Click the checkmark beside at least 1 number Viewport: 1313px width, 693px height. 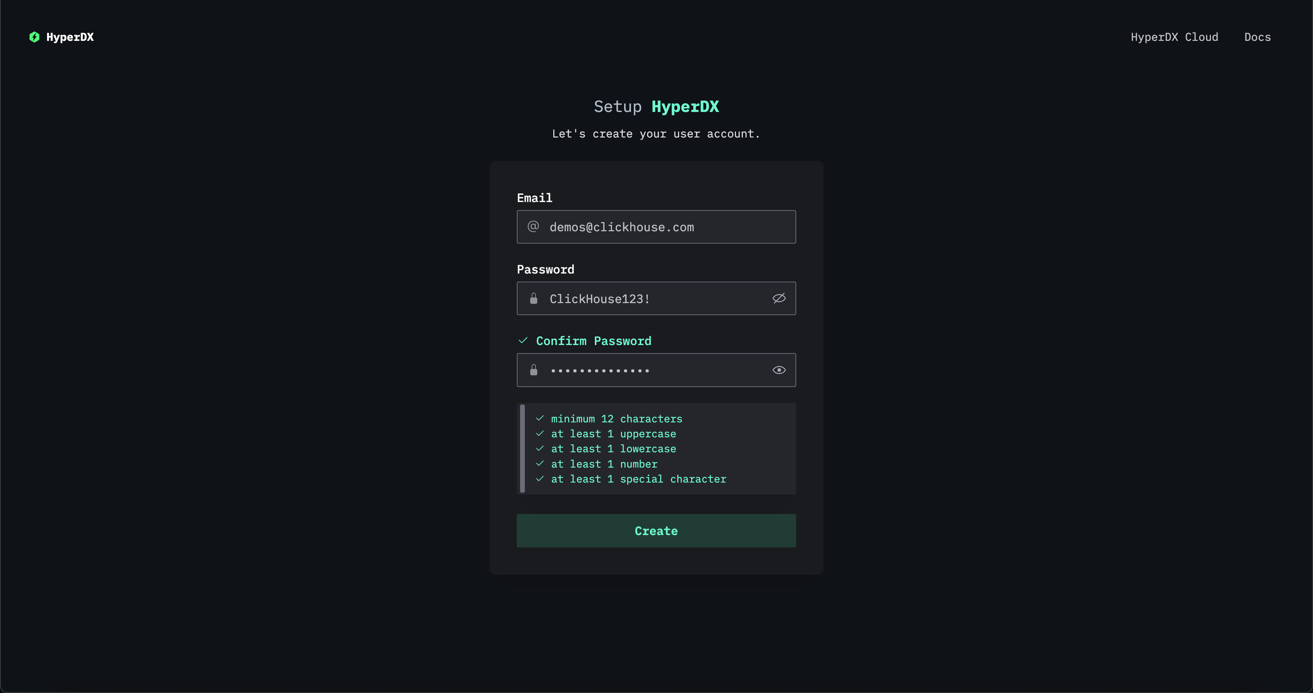pyautogui.click(x=540, y=464)
